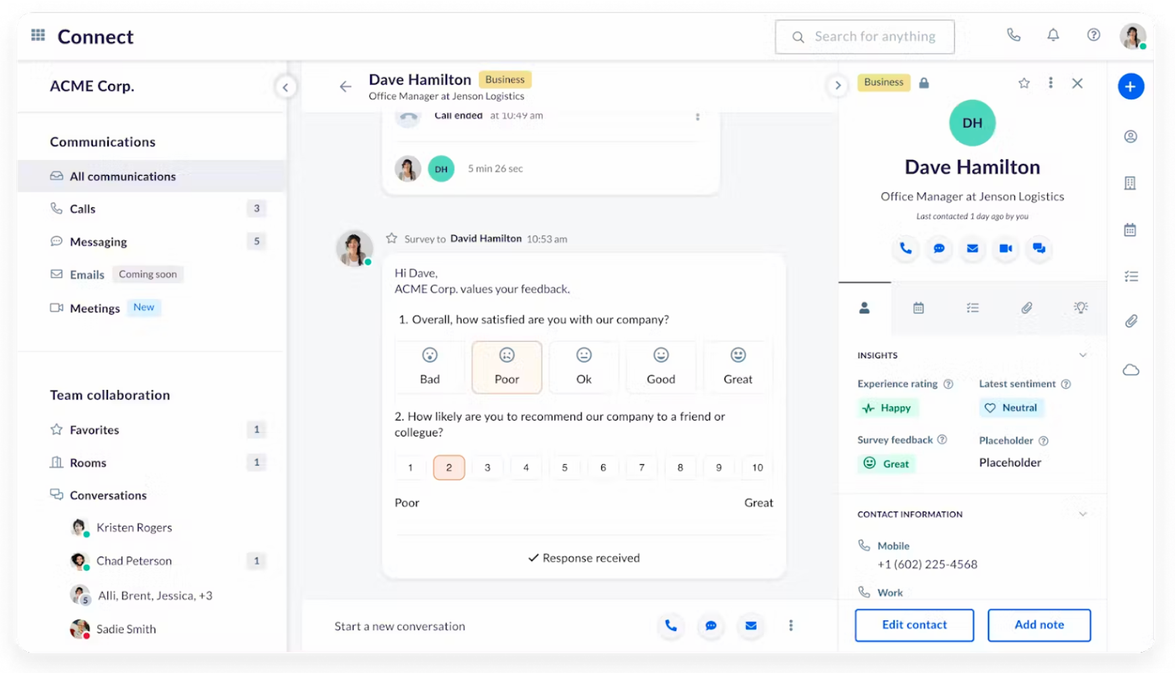Collapse the left sidebar with chevron
This screenshot has height=673, width=1175.
pos(285,87)
